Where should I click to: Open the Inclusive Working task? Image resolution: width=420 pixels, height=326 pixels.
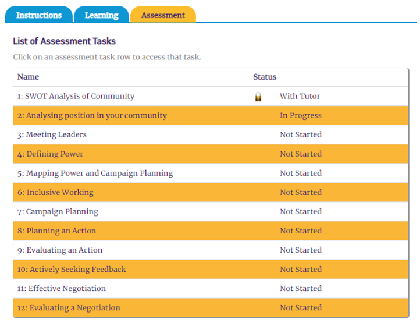pyautogui.click(x=55, y=192)
